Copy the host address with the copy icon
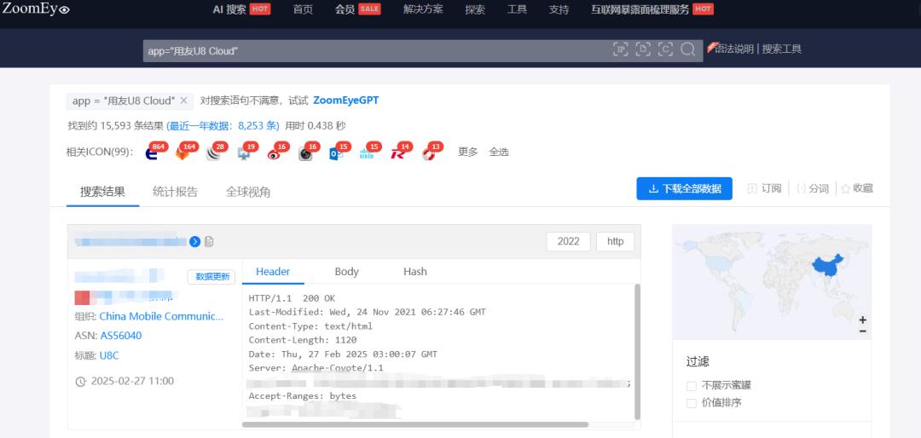The width and height of the screenshot is (921, 438). point(209,241)
